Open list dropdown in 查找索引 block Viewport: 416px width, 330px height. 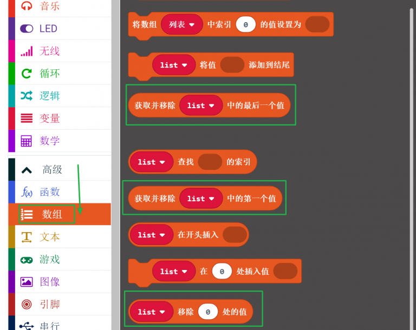(151, 162)
